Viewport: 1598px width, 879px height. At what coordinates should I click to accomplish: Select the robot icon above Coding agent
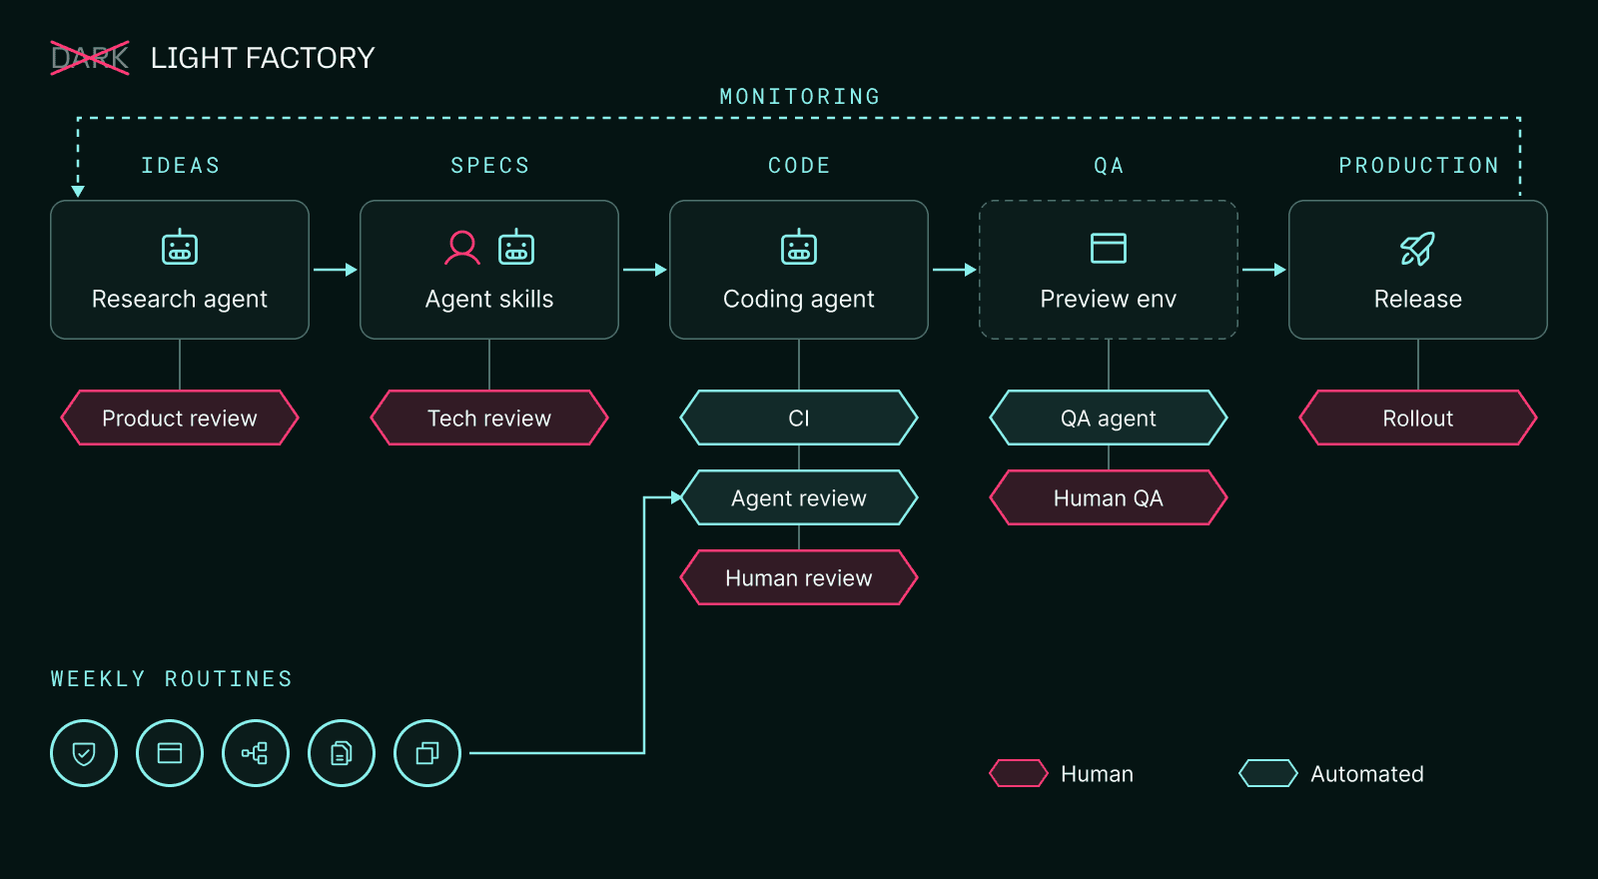tap(799, 247)
